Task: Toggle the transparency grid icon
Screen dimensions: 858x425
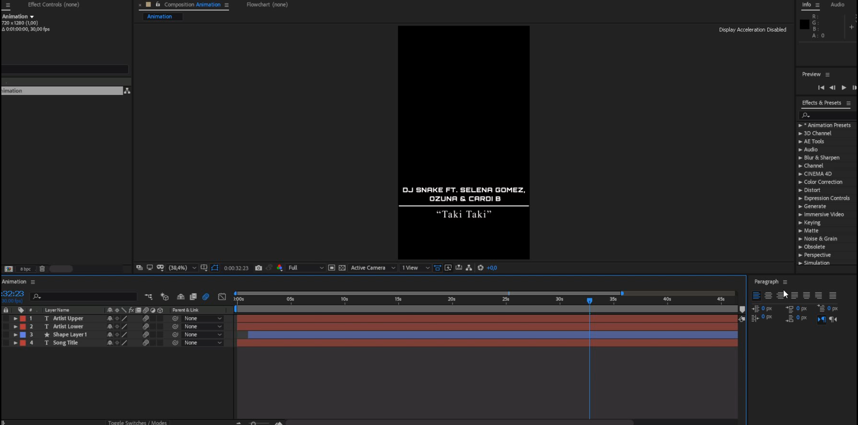Action: (x=342, y=268)
